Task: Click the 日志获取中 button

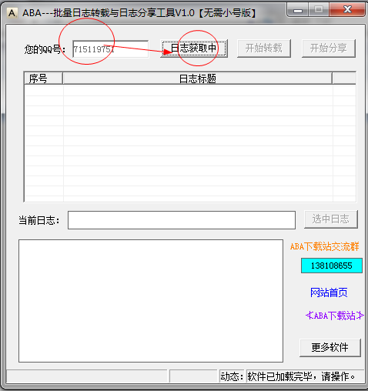Action: pyautogui.click(x=194, y=48)
